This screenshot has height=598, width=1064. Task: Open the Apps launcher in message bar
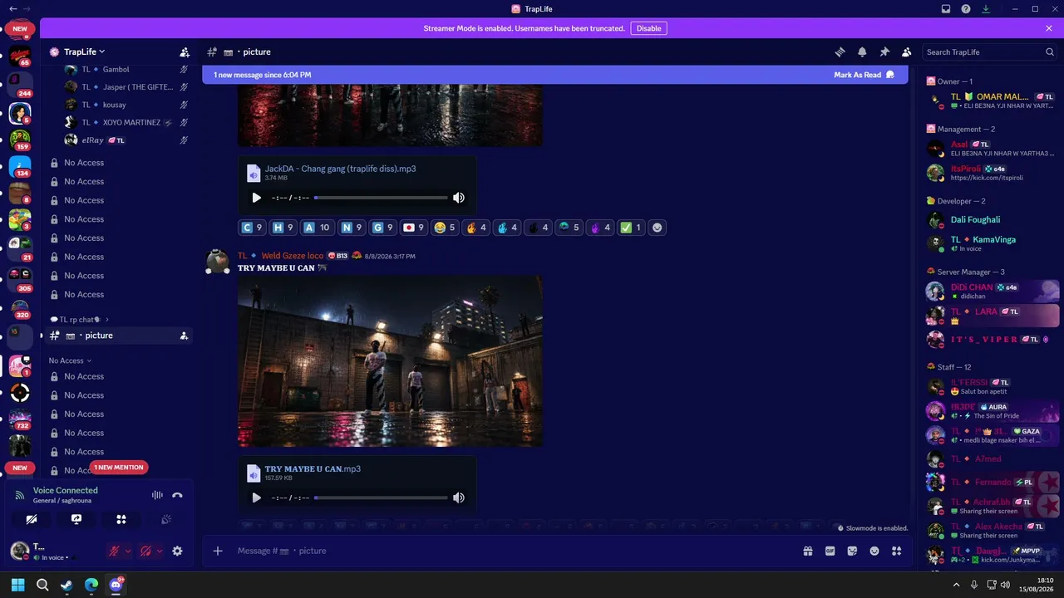coord(896,551)
